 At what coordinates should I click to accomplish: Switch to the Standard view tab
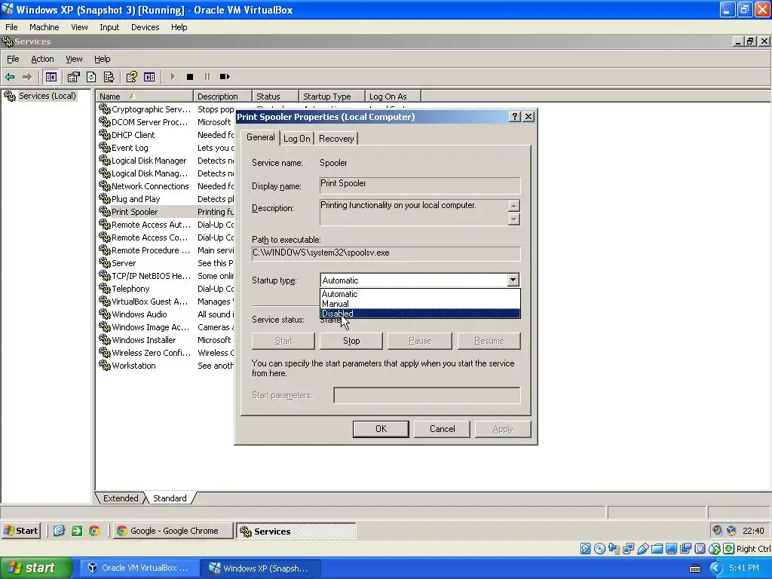(x=170, y=498)
